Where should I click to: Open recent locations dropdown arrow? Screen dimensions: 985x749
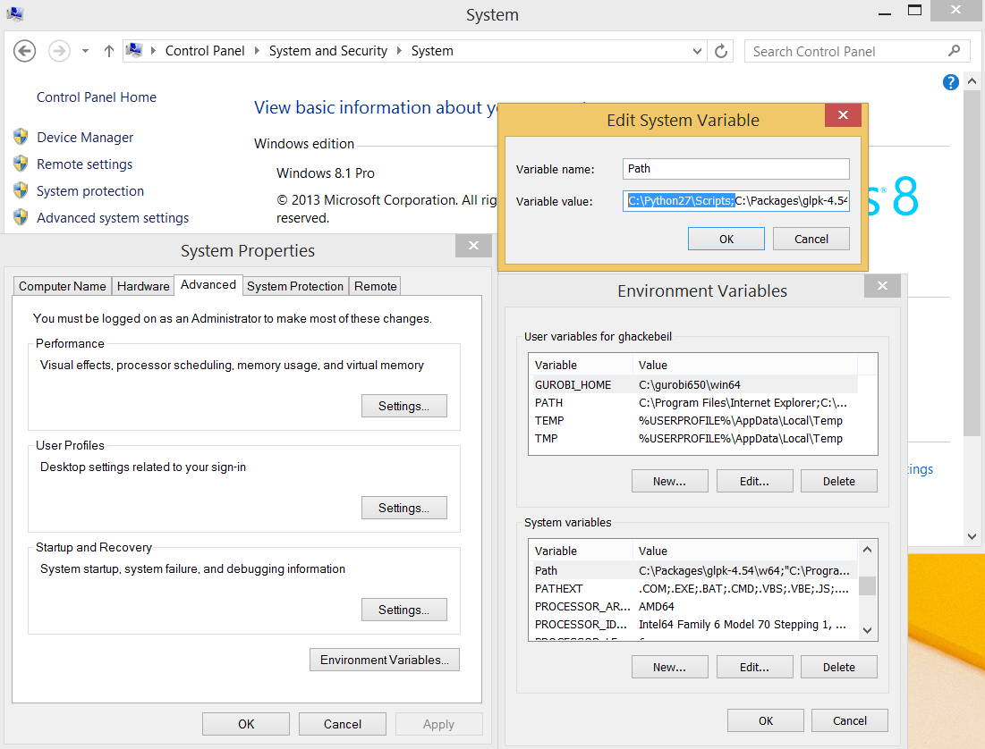[x=85, y=51]
